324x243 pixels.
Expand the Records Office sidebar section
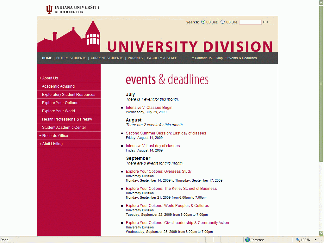tap(54, 136)
